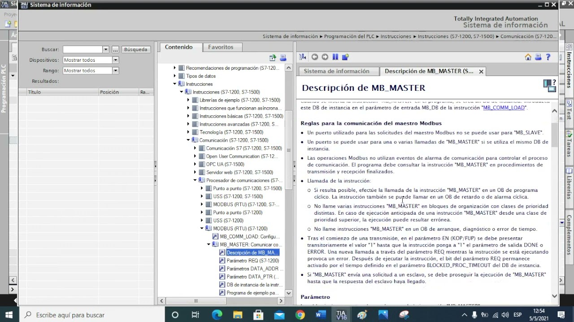Image resolution: width=574 pixels, height=322 pixels.
Task: Click the volume icon in system tray
Action: (x=506, y=315)
